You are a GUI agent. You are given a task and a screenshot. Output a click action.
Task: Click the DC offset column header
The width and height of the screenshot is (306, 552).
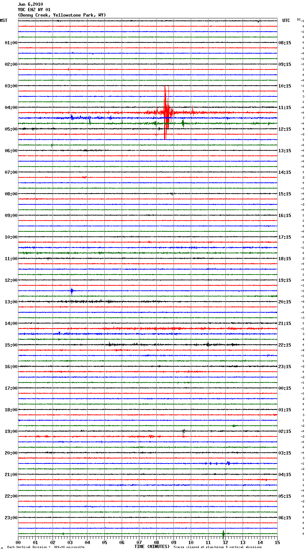pos(299,19)
